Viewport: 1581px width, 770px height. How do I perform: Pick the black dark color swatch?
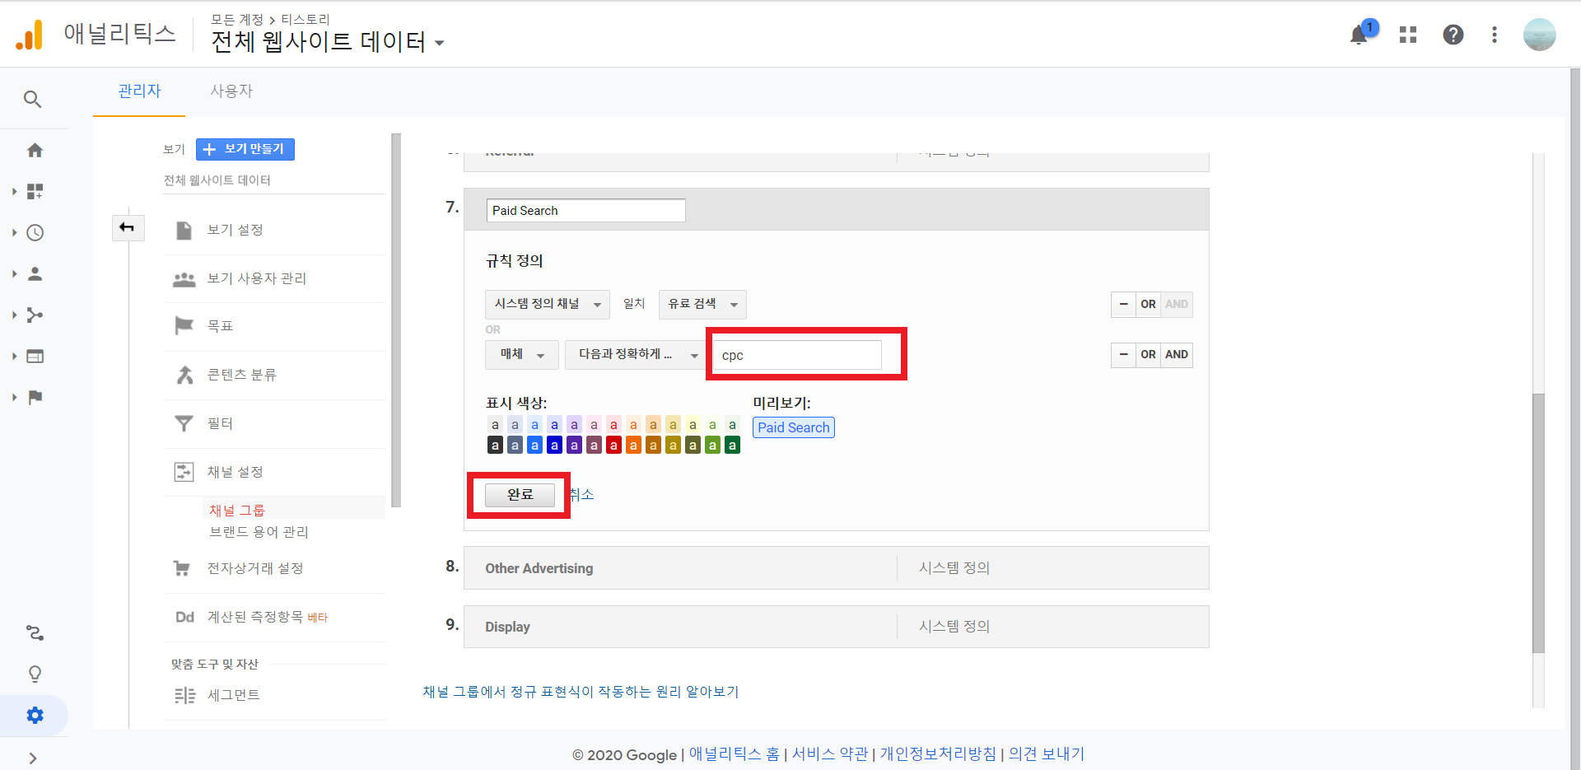[x=495, y=446]
